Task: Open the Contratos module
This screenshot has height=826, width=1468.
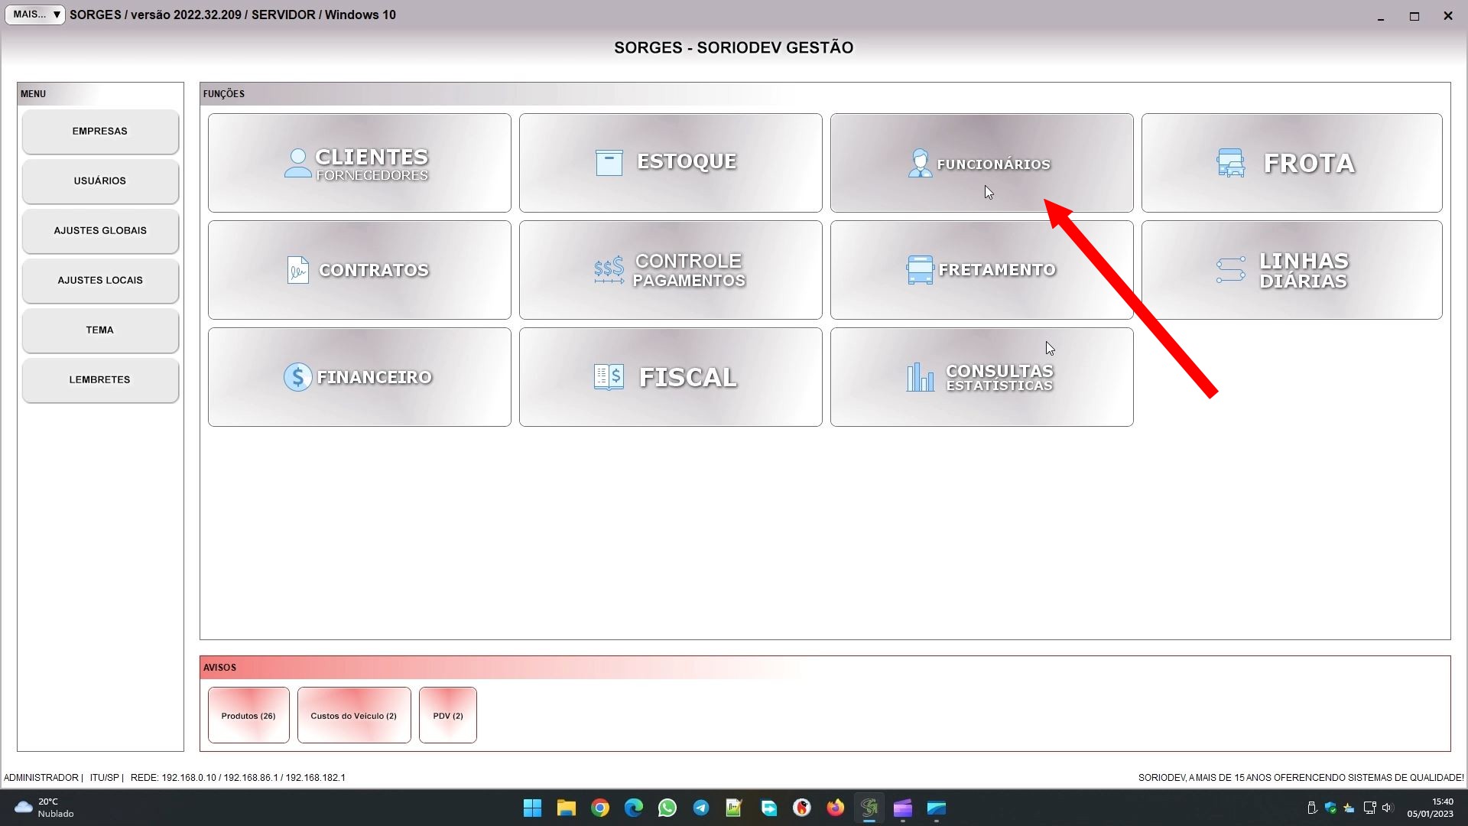Action: [359, 270]
